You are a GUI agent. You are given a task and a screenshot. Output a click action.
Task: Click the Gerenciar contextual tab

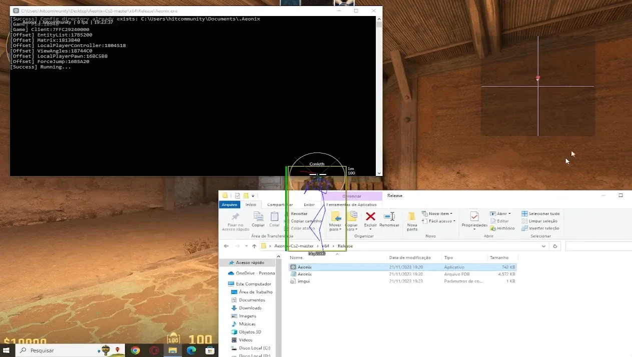point(352,196)
